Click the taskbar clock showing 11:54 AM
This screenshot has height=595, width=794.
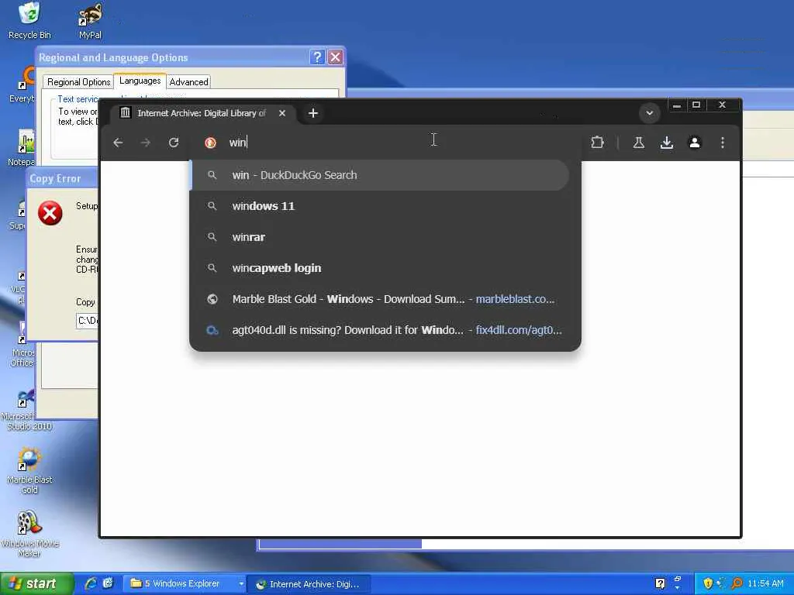765,584
